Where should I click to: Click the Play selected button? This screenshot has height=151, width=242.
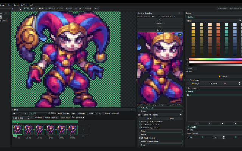64,114
